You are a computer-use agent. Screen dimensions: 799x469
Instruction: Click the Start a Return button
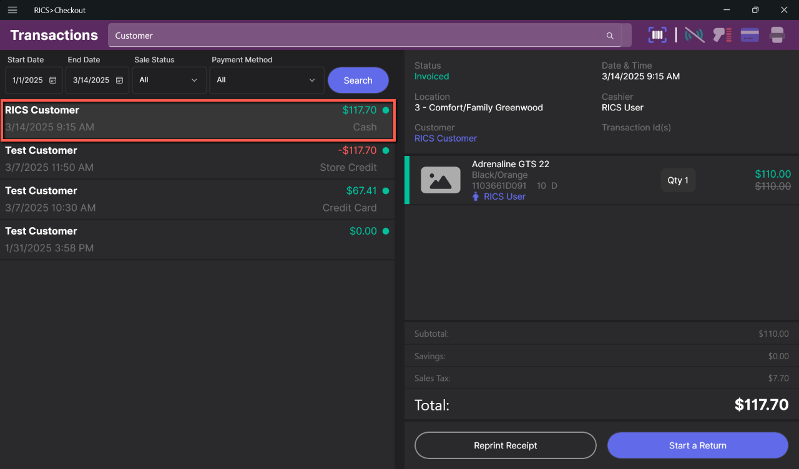coord(697,445)
